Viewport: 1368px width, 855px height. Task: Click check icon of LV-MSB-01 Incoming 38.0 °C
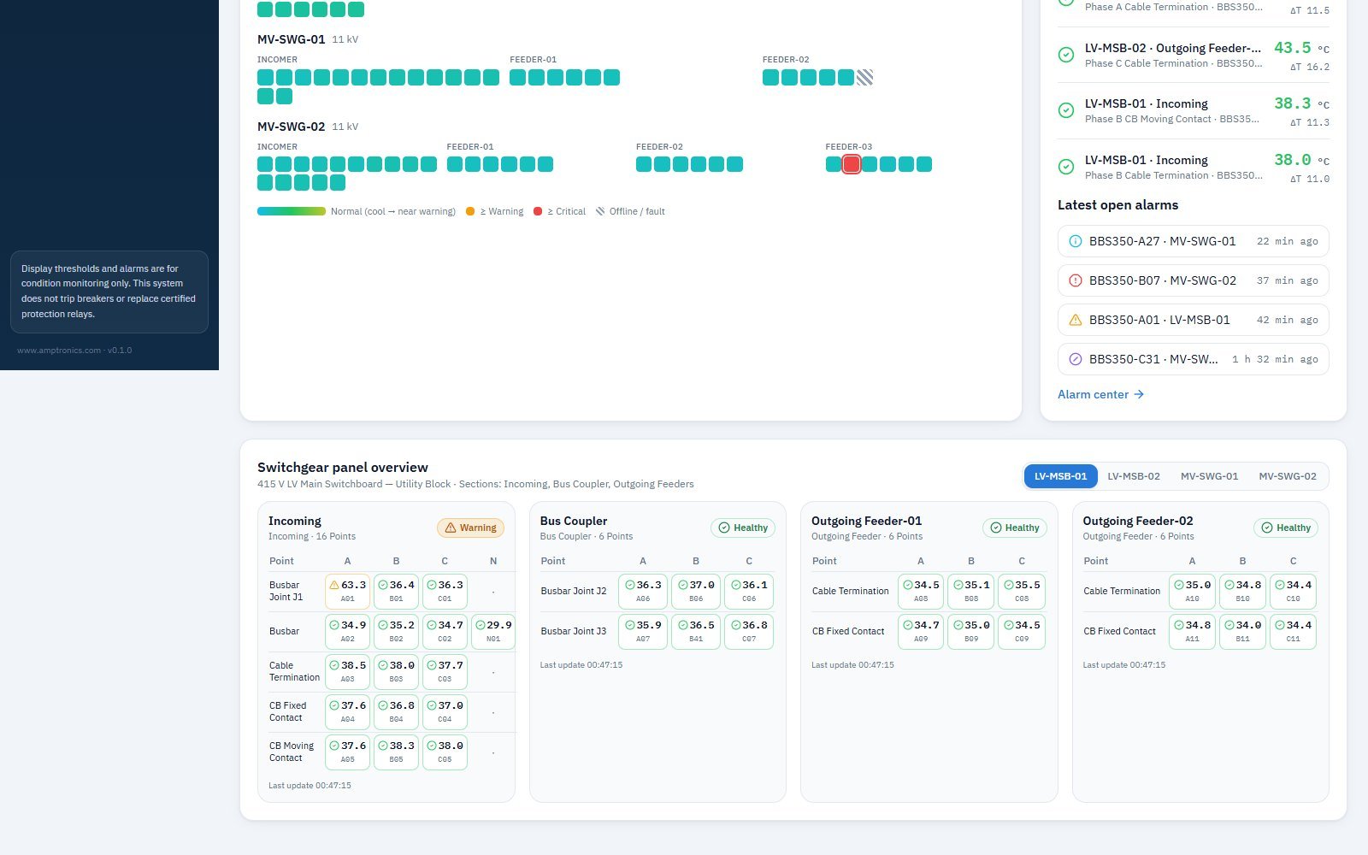click(1066, 167)
